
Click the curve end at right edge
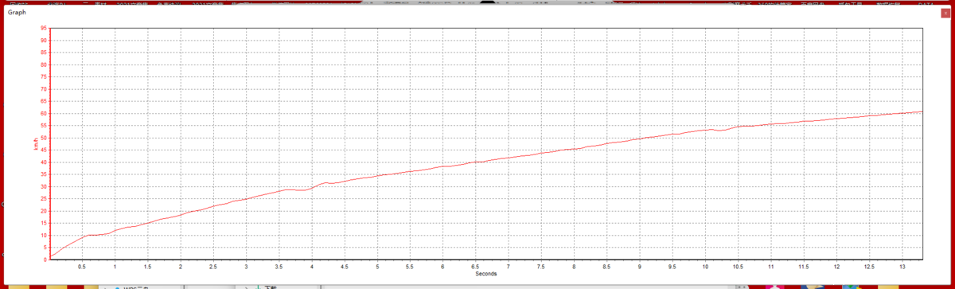[922, 111]
